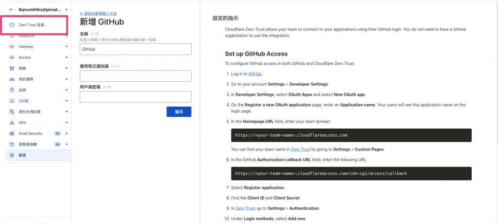
Task: Focus the 應用程式識別碼 input field
Action: [136, 76]
